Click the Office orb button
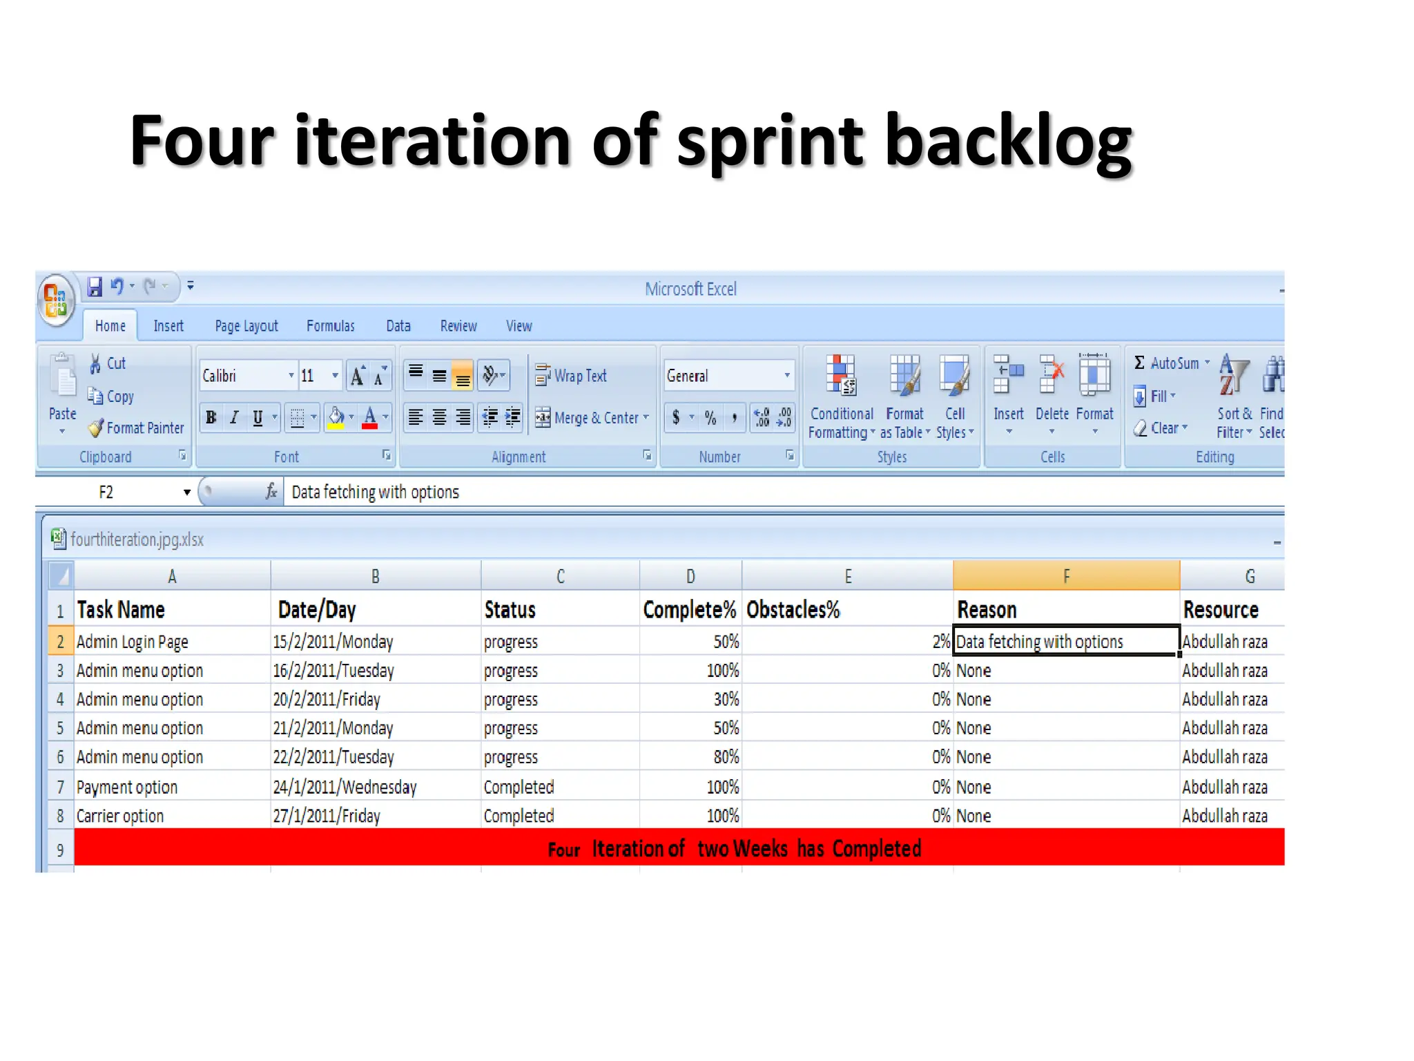Viewport: 1414px width, 1061px height. 56,301
